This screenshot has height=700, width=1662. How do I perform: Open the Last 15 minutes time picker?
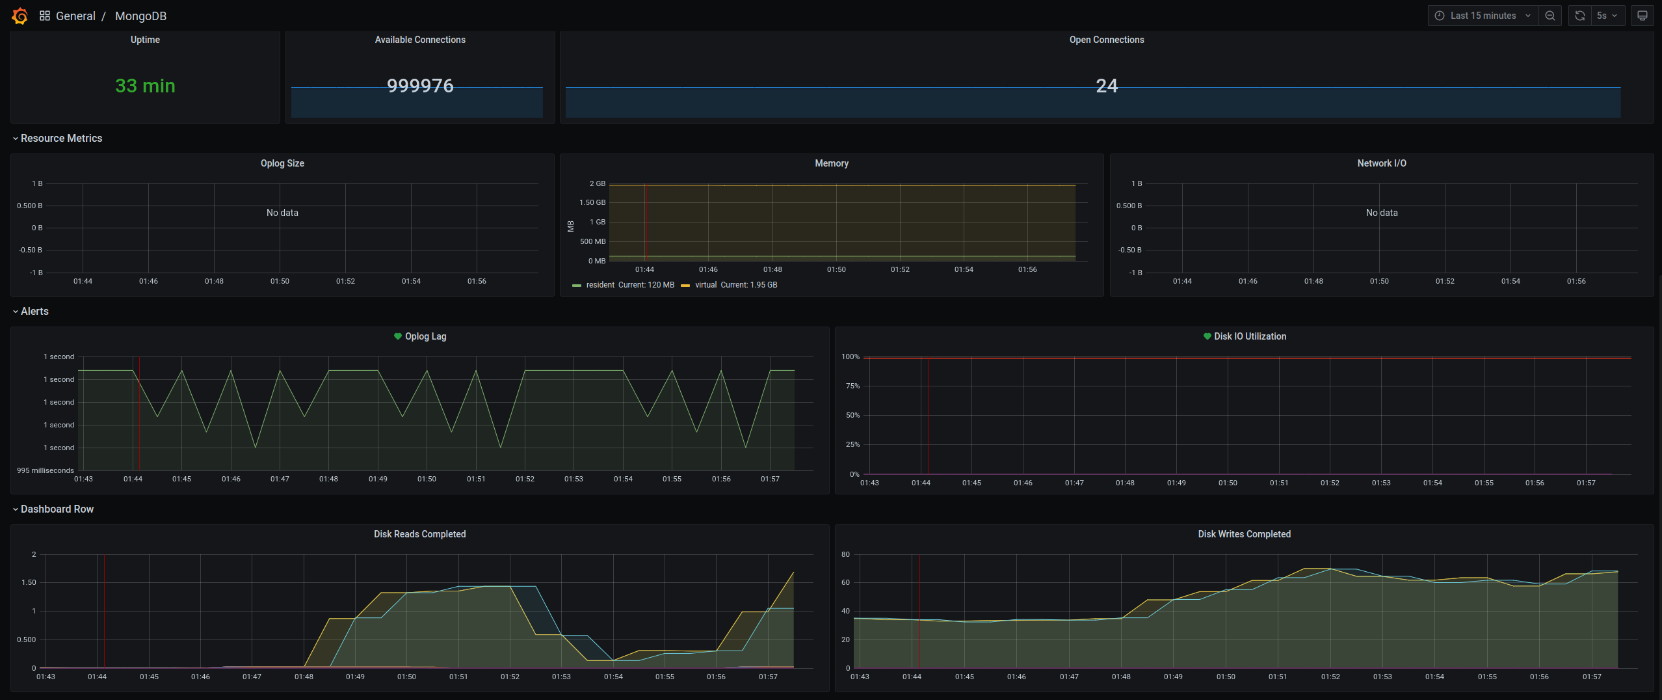pyautogui.click(x=1483, y=16)
